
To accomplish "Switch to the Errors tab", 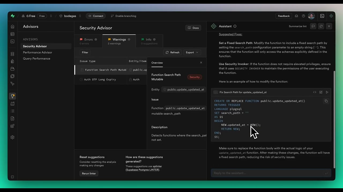I will [x=88, y=41].
